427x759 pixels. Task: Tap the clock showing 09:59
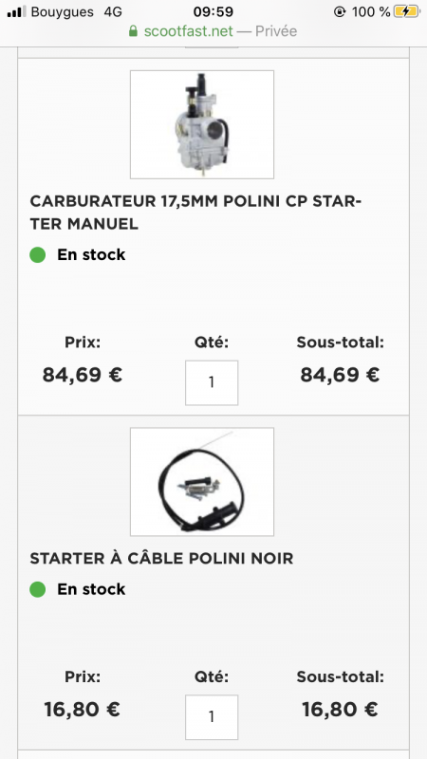pyautogui.click(x=213, y=11)
